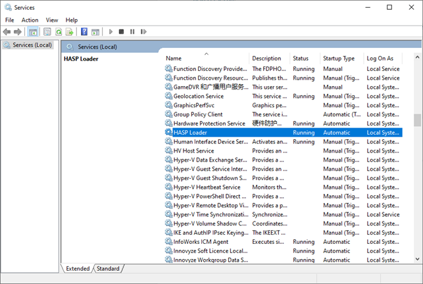
Task: Open Help via blue question-mark icon
Action: [x=84, y=32]
